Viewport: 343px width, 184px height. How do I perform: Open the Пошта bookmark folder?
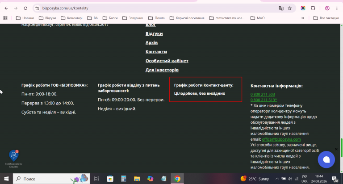click(x=156, y=18)
